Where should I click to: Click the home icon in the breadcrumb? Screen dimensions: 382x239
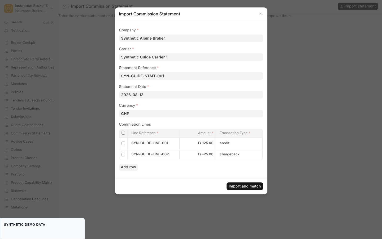tap(64, 6)
